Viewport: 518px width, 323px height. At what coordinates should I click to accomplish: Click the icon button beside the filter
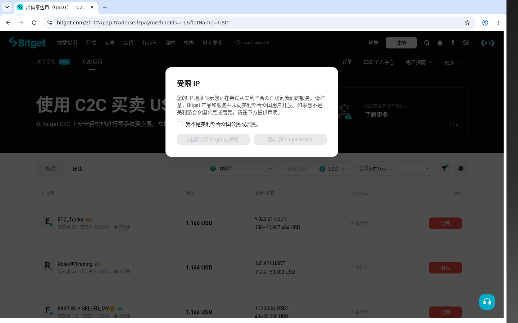pyautogui.click(x=461, y=169)
